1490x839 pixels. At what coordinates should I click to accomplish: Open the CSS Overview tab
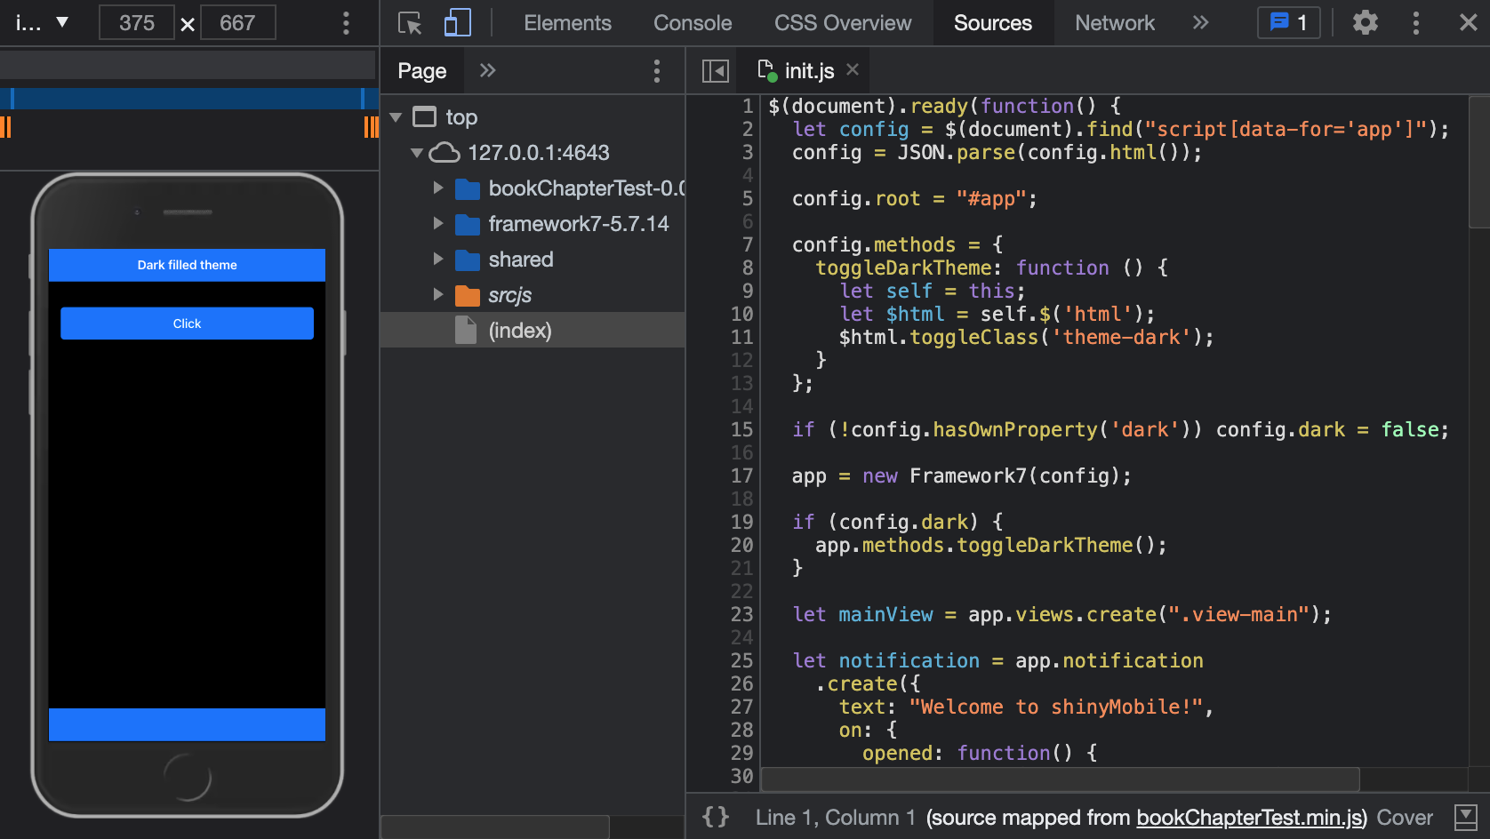coord(842,23)
